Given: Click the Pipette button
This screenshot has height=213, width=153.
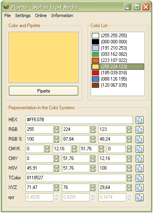Looking at the screenshot, I should click(44, 91).
